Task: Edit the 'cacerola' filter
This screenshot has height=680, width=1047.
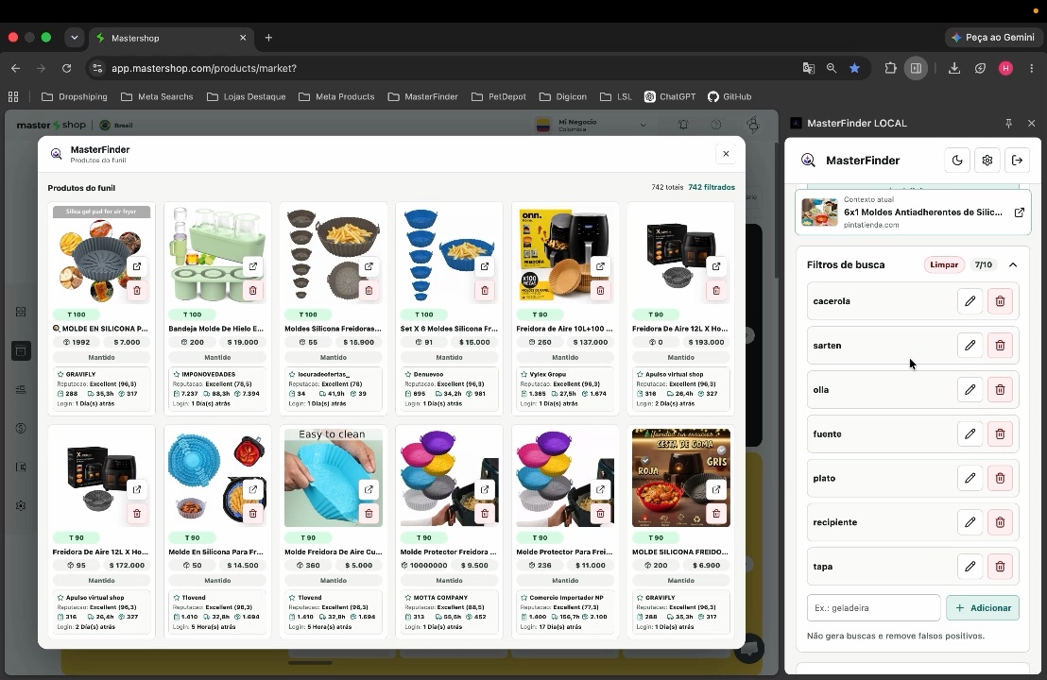Action: click(x=970, y=301)
